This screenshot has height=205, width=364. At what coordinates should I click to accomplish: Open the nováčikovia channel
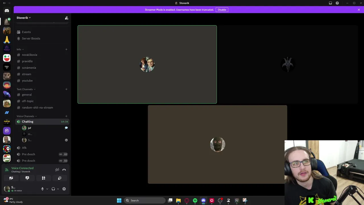(42, 55)
